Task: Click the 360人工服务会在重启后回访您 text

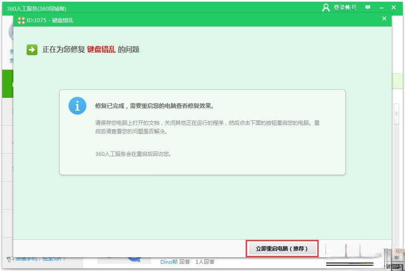Action: (133, 154)
